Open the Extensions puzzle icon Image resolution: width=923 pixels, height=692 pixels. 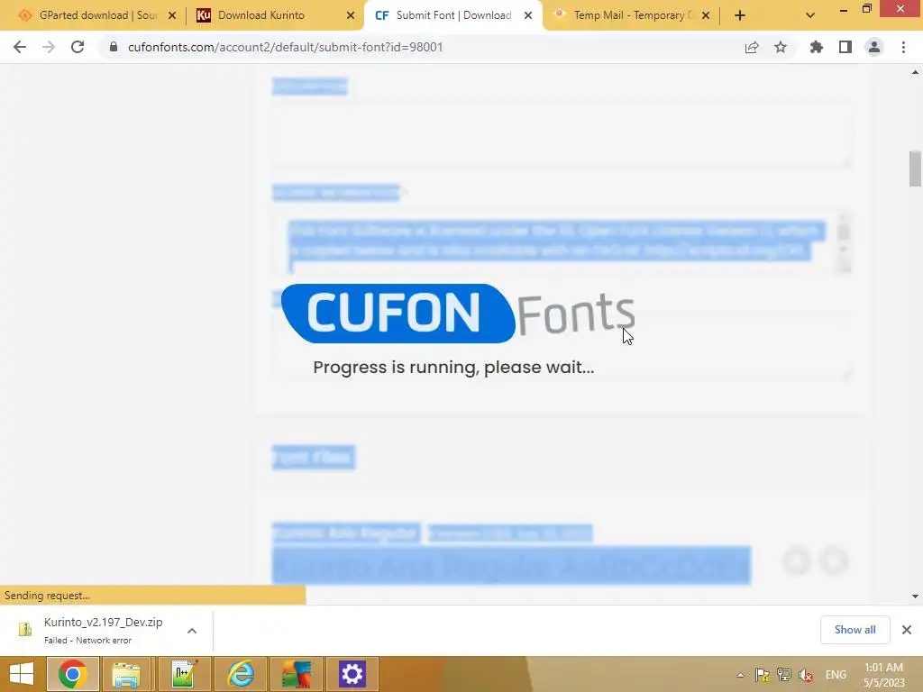tap(816, 47)
